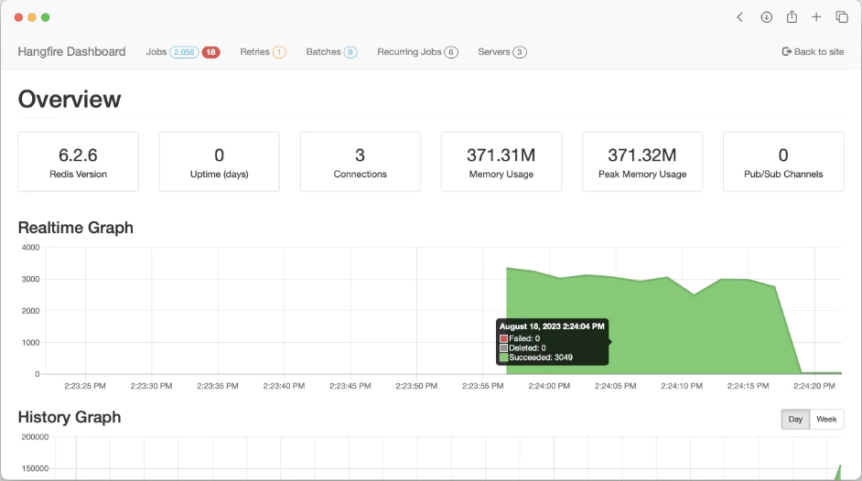Image resolution: width=862 pixels, height=481 pixels.
Task: Open the Recurring Jobs page
Action: pyautogui.click(x=409, y=51)
